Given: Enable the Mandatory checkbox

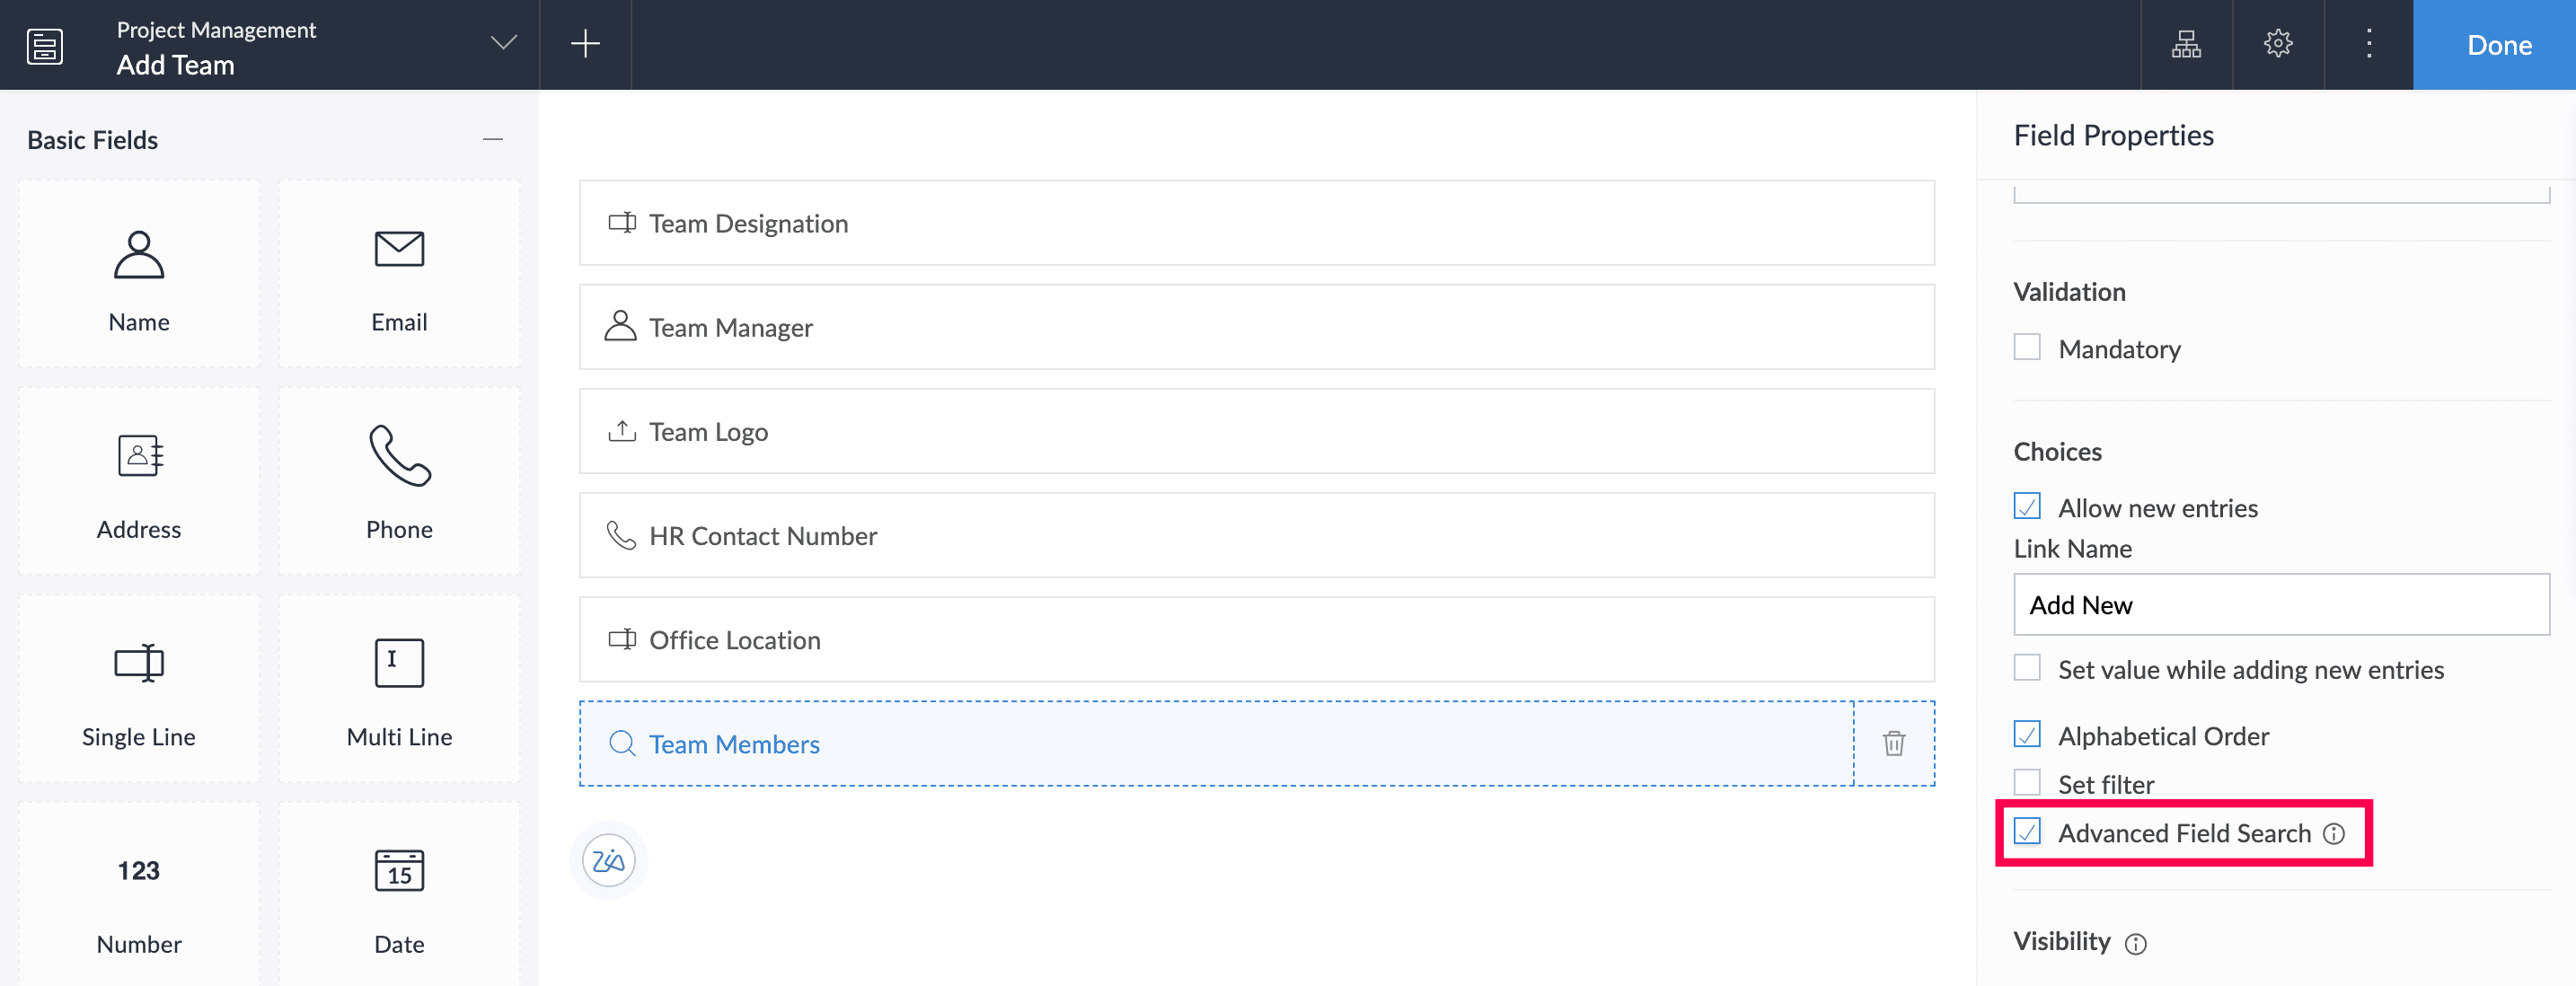Looking at the screenshot, I should click(2027, 347).
